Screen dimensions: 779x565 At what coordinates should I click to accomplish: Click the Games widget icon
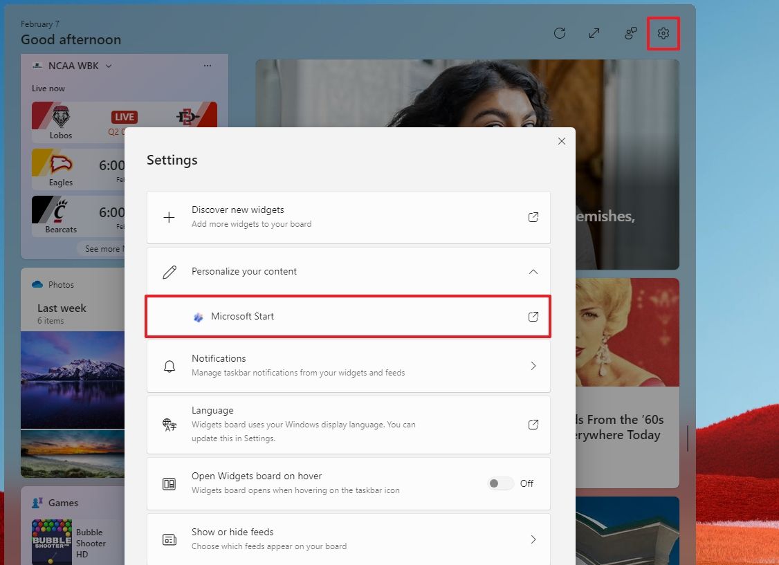click(37, 503)
